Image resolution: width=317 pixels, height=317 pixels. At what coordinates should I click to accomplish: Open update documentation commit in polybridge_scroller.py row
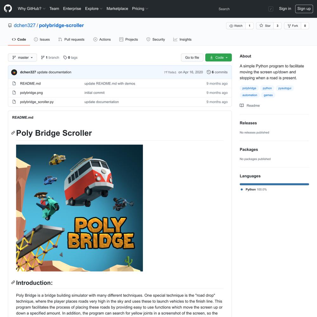(101, 102)
